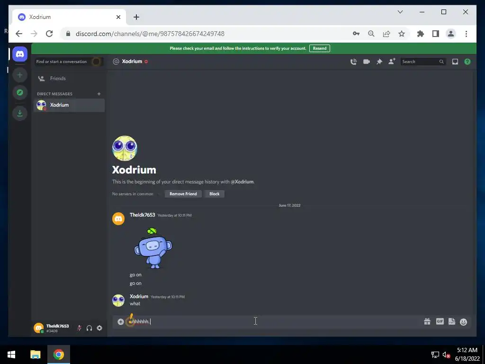
Task: Open a new Chrome tab
Action: (x=136, y=17)
